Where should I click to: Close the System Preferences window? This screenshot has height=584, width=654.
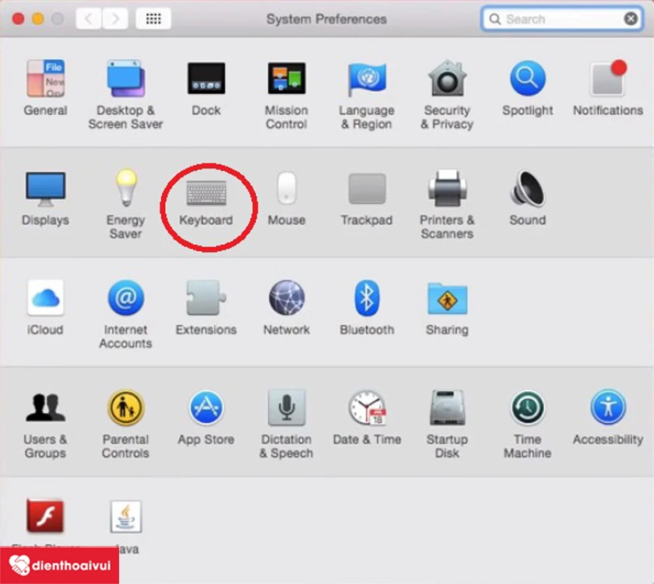click(x=18, y=19)
